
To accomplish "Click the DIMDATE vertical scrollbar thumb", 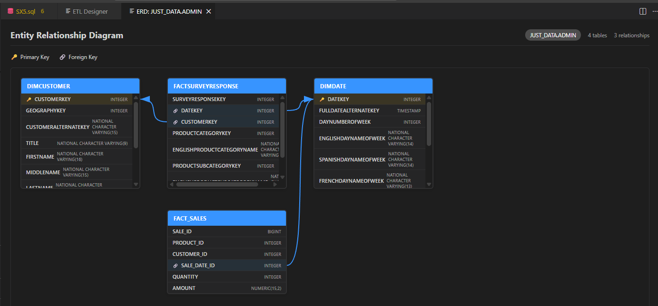I will coord(429,124).
